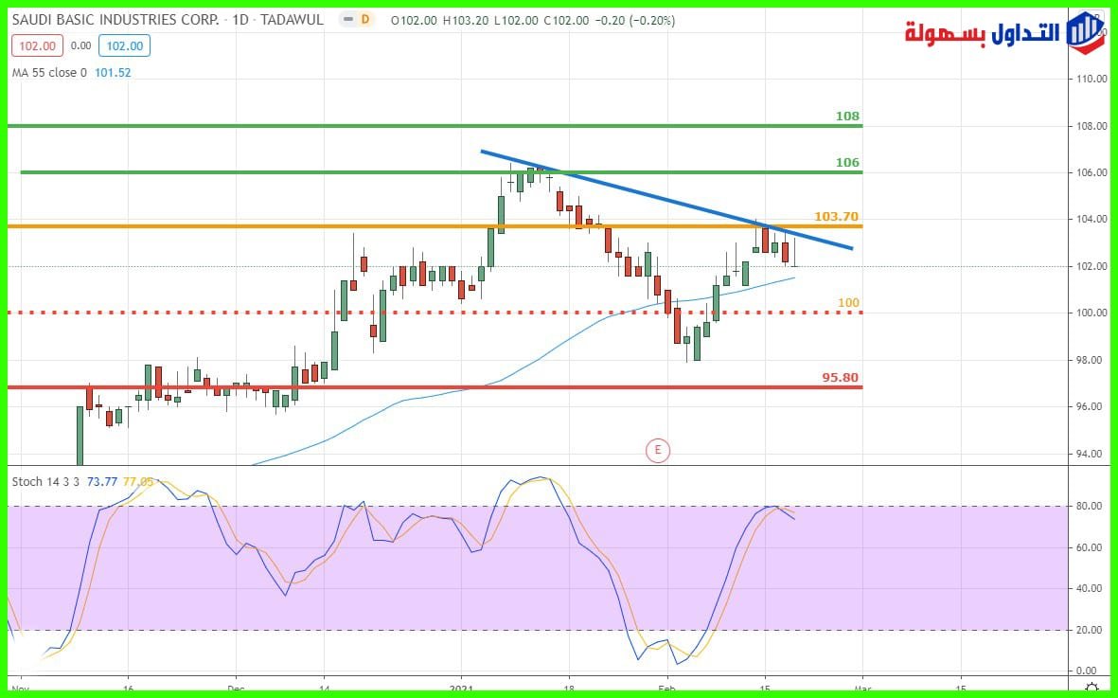Viewport: 1118px width, 698px height.
Task: Select the green horizontal line at 108
Action: 435,126
